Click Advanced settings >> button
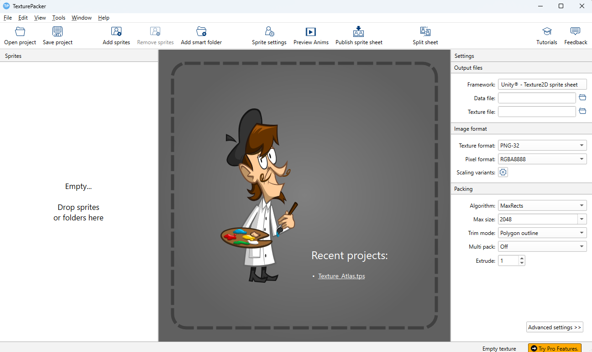Viewport: 592px width, 352px height. click(555, 327)
